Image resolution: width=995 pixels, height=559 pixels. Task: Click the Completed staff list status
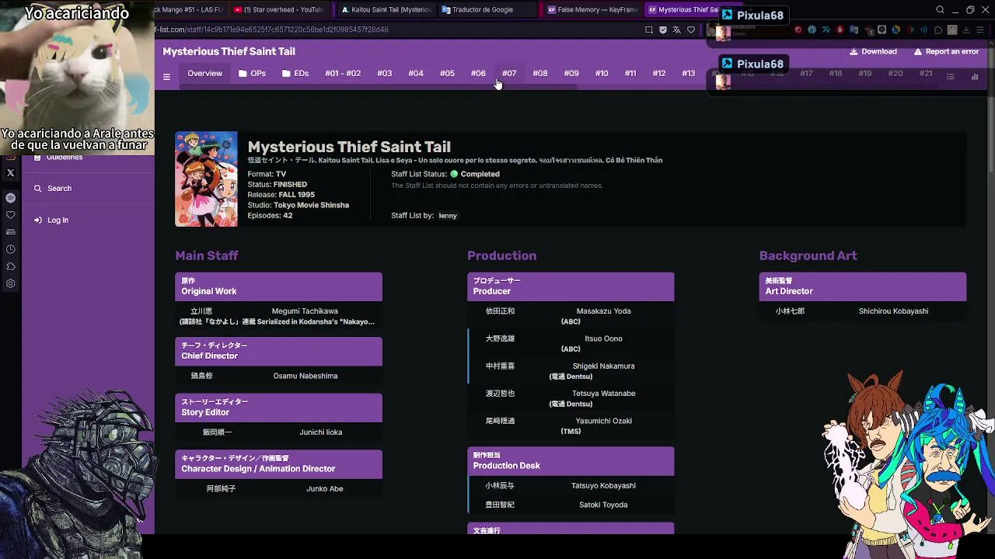[x=475, y=175]
